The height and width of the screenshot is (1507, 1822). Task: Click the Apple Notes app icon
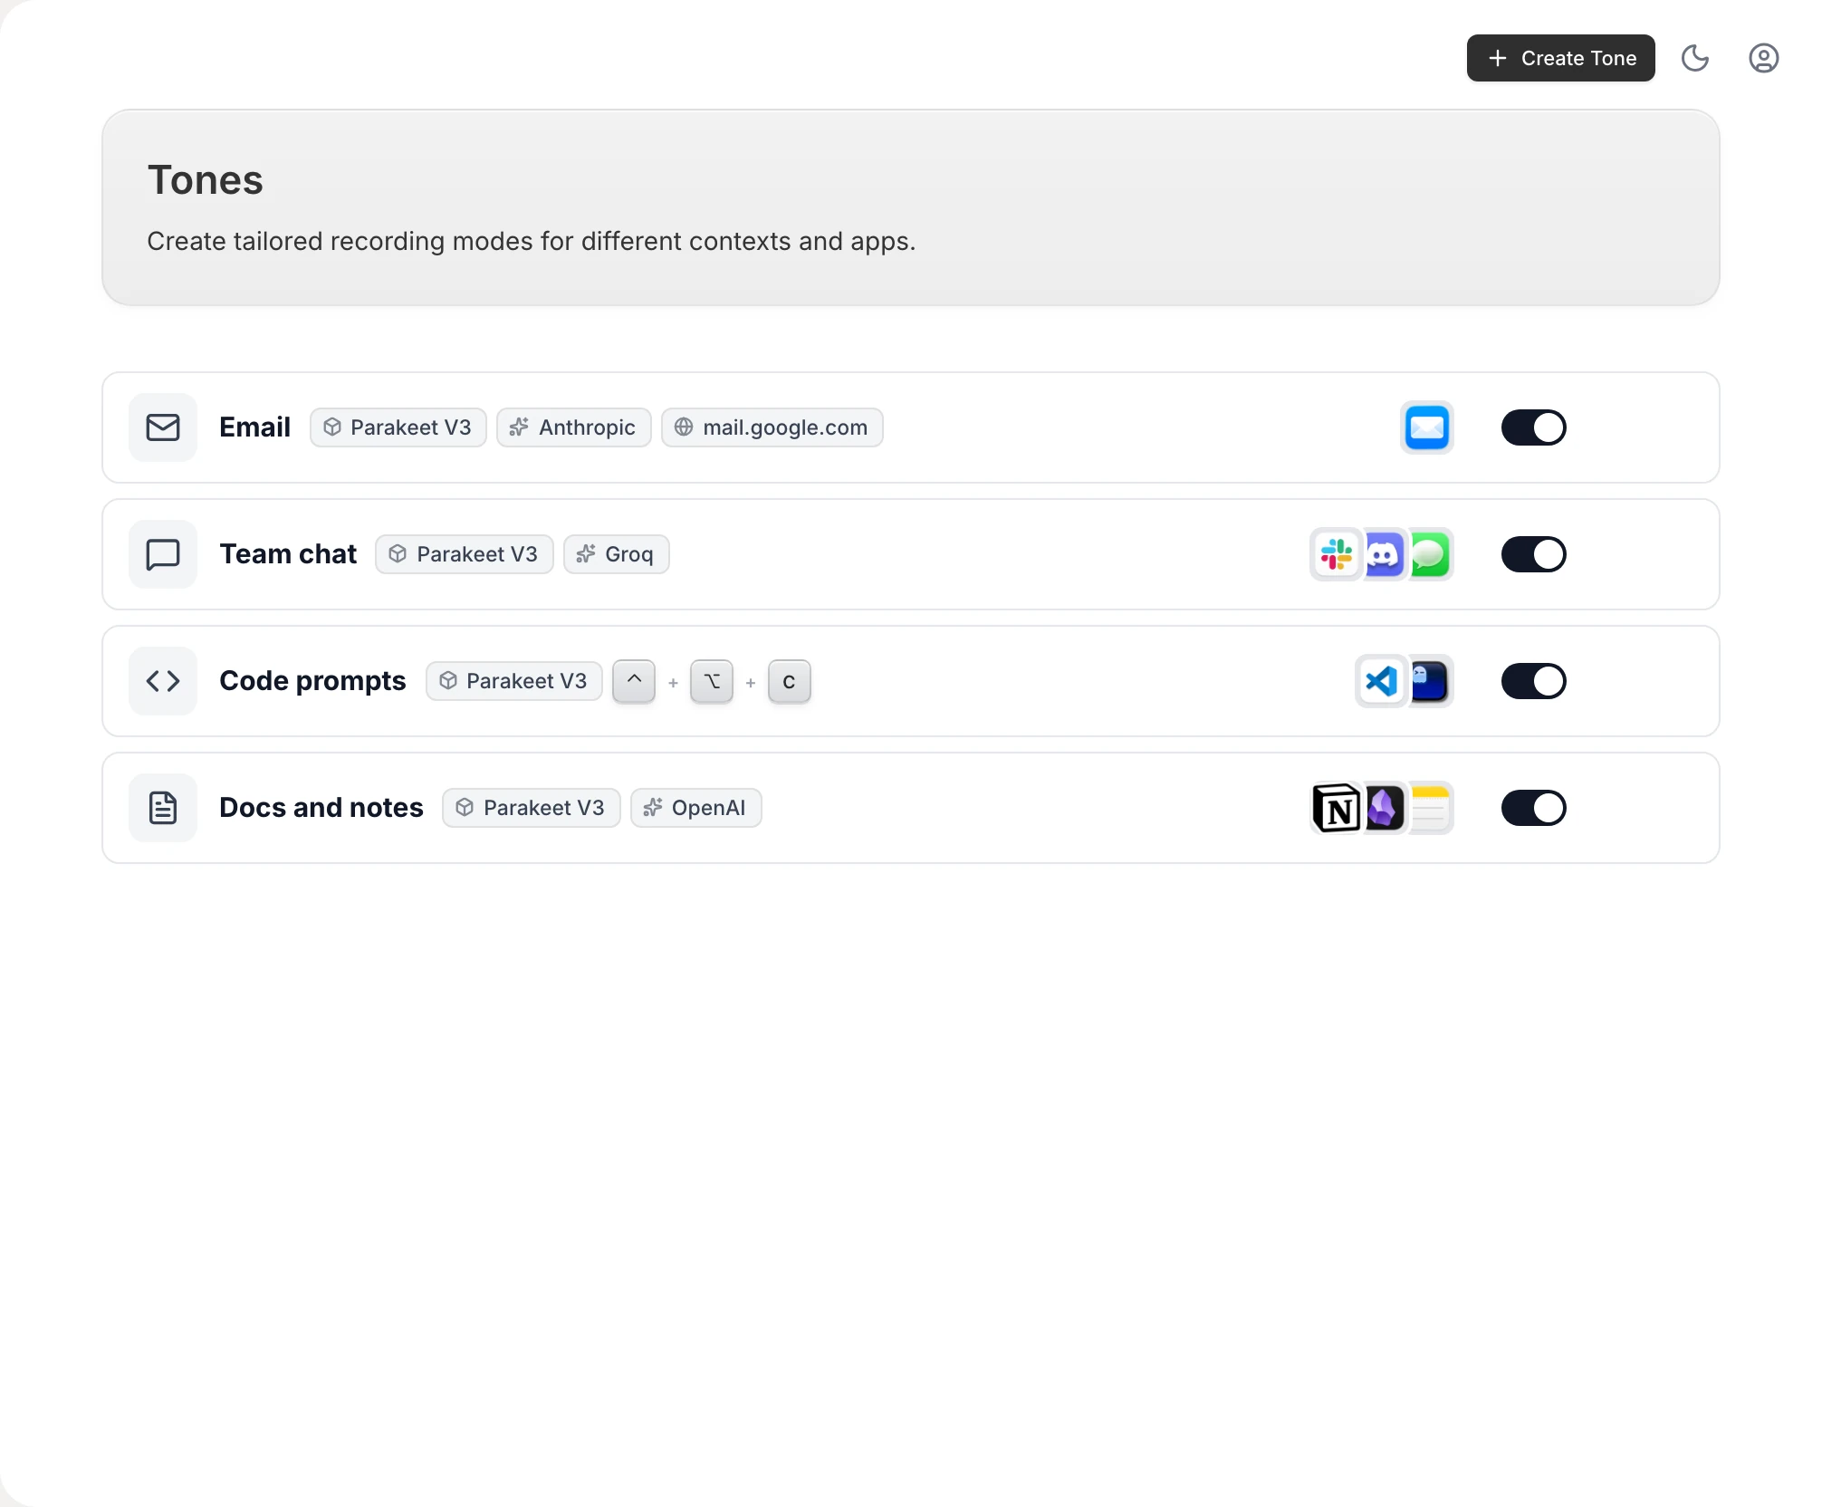tap(1431, 808)
